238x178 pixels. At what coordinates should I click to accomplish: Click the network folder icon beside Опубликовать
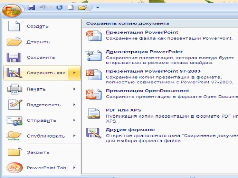pos(14,136)
